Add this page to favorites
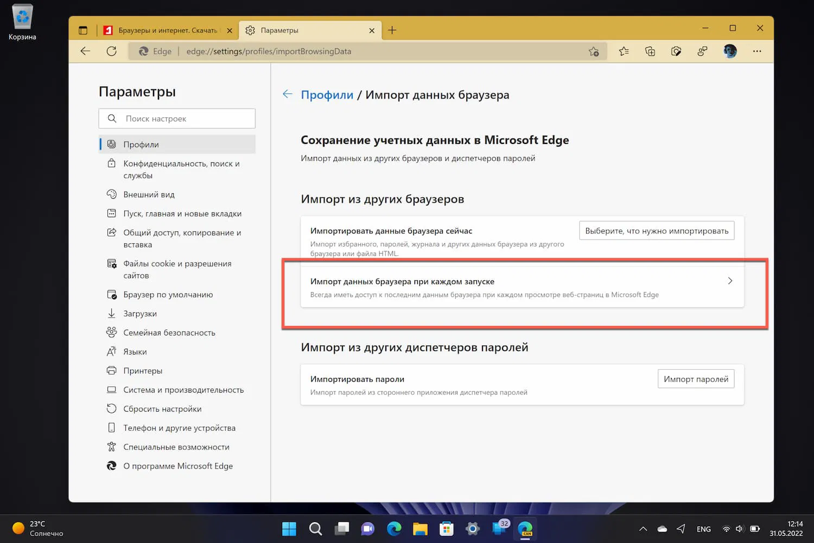Viewport: 814px width, 543px height. click(594, 52)
